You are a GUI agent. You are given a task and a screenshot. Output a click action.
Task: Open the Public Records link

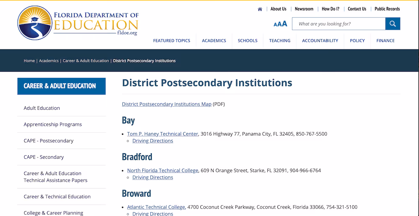tap(387, 9)
